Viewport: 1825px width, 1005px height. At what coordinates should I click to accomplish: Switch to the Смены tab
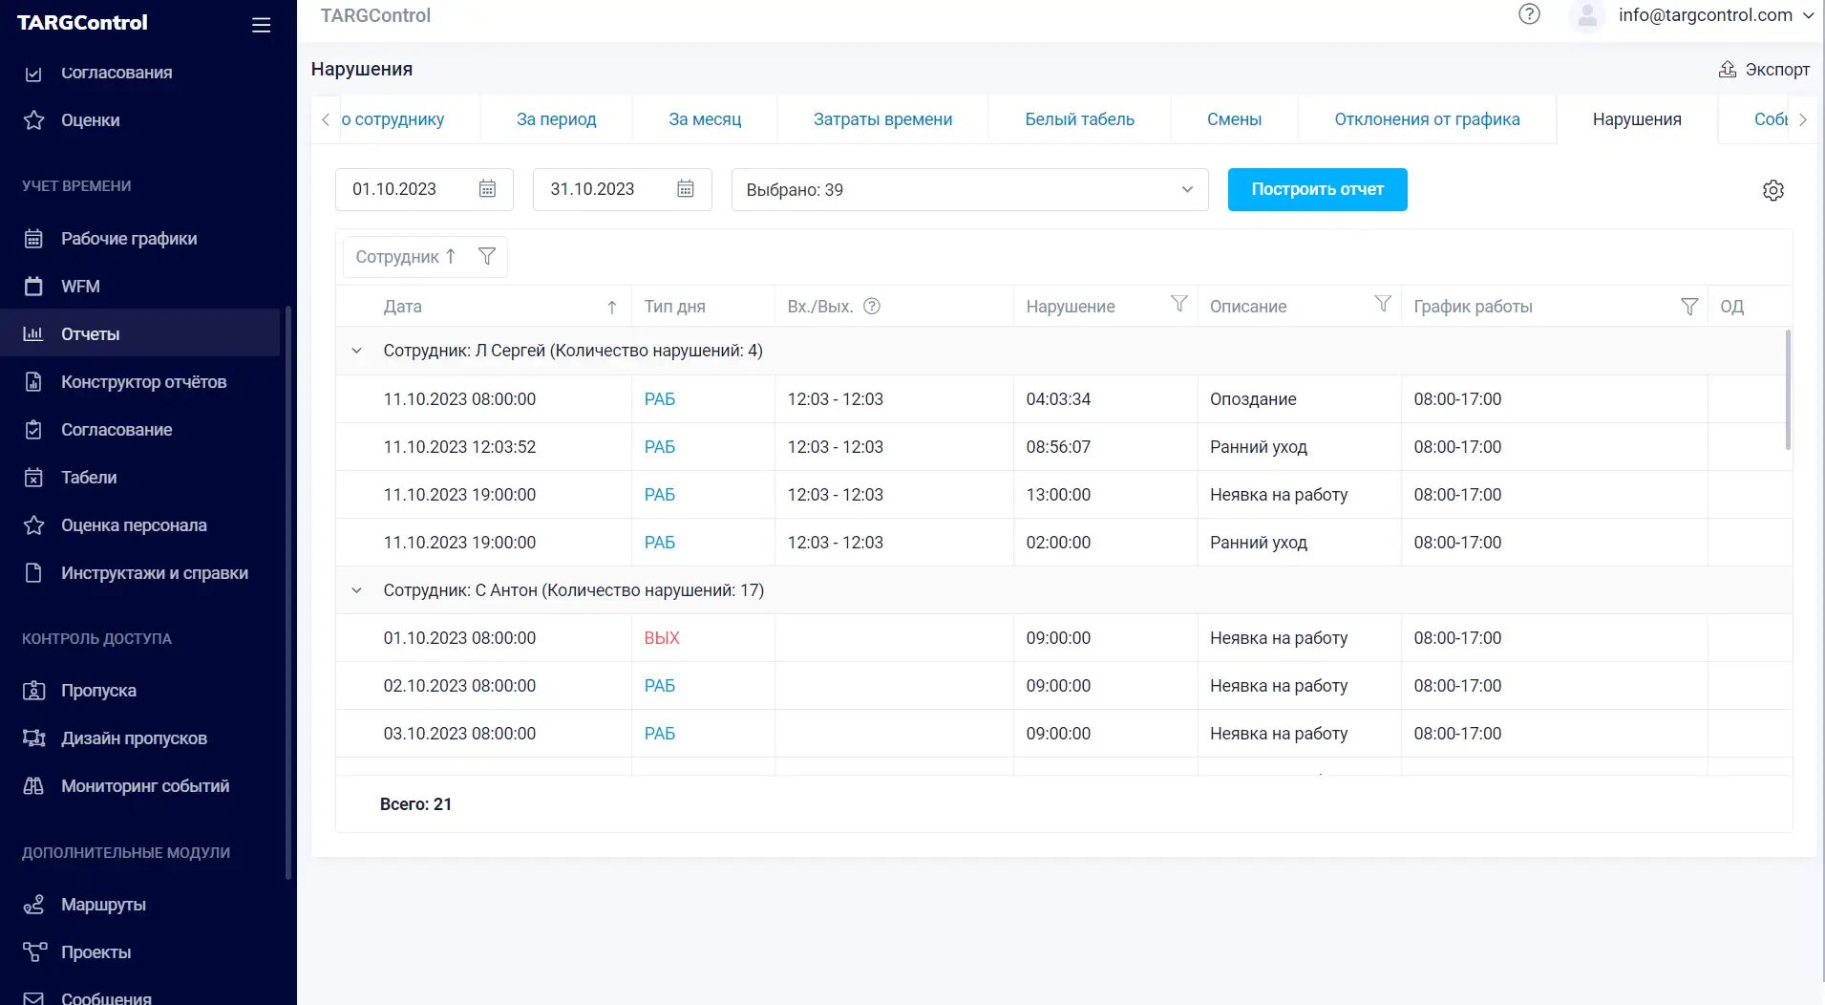click(x=1235, y=119)
